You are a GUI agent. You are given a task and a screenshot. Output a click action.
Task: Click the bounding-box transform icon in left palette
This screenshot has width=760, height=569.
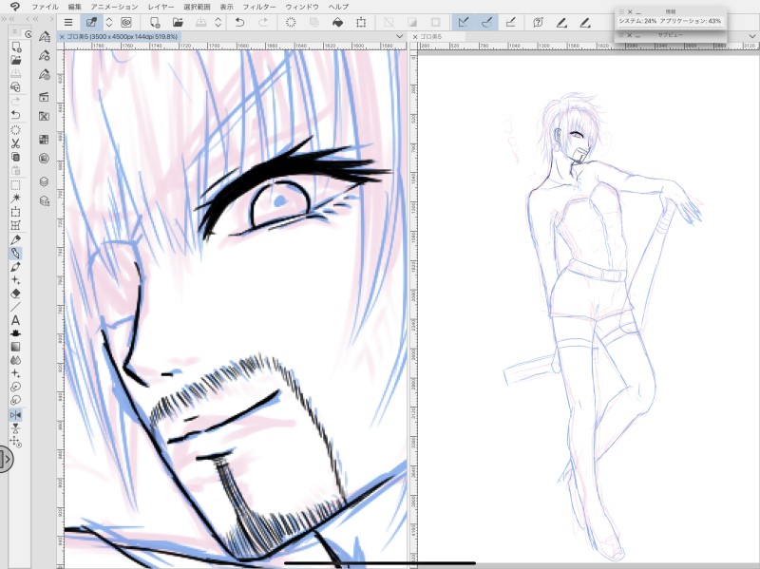point(15,212)
